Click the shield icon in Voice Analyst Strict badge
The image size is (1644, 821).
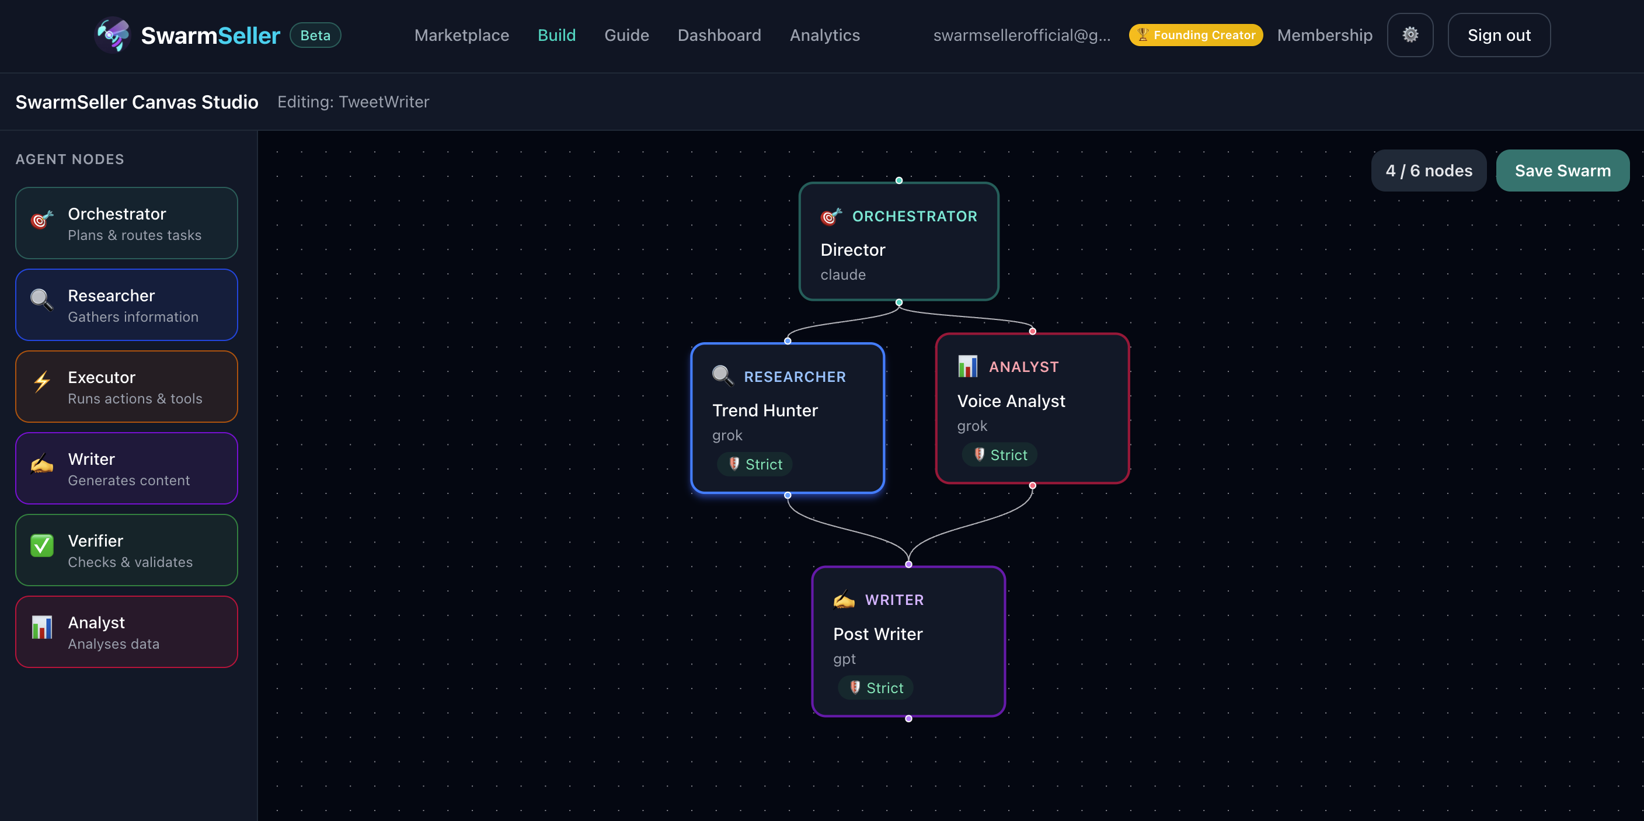click(x=979, y=454)
